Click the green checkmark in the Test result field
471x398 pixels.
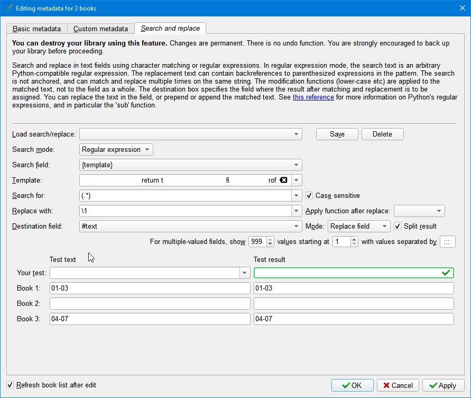pyautogui.click(x=447, y=273)
